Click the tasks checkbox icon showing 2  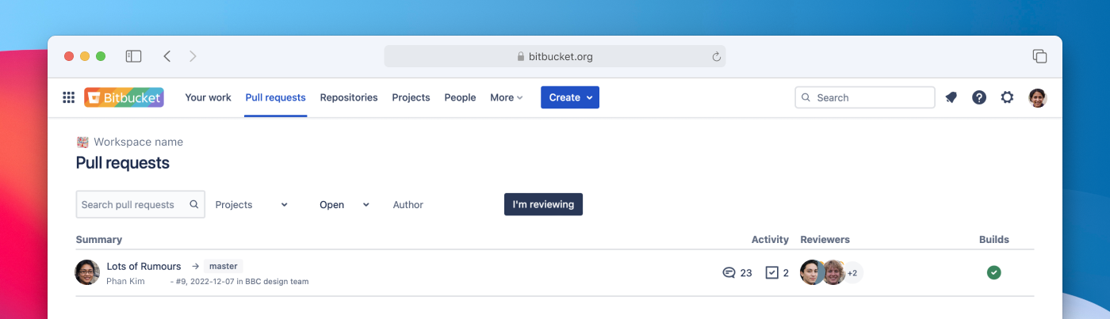pos(772,272)
